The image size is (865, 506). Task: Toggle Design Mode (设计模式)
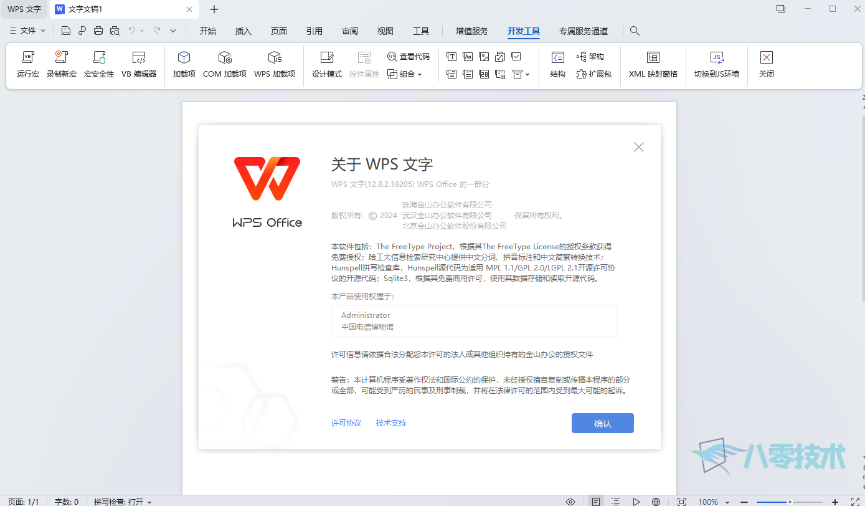pos(327,65)
